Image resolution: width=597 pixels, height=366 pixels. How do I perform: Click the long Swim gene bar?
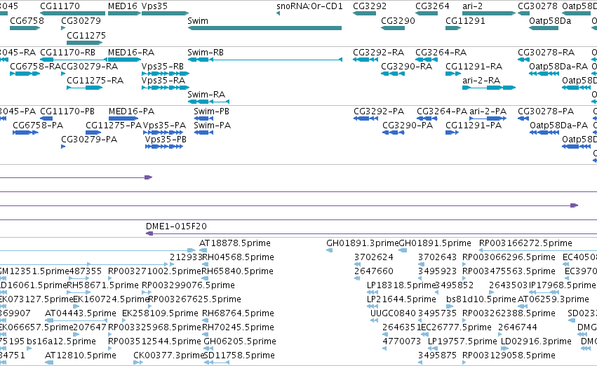264,28
